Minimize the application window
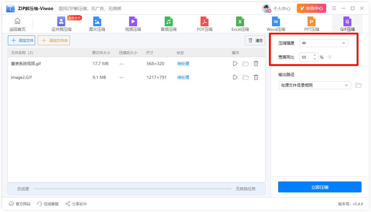 point(343,8)
